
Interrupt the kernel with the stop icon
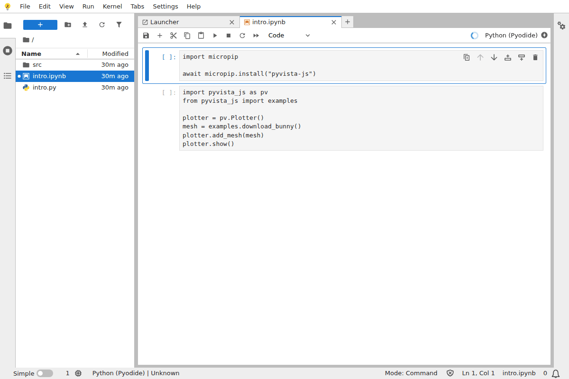(x=229, y=36)
